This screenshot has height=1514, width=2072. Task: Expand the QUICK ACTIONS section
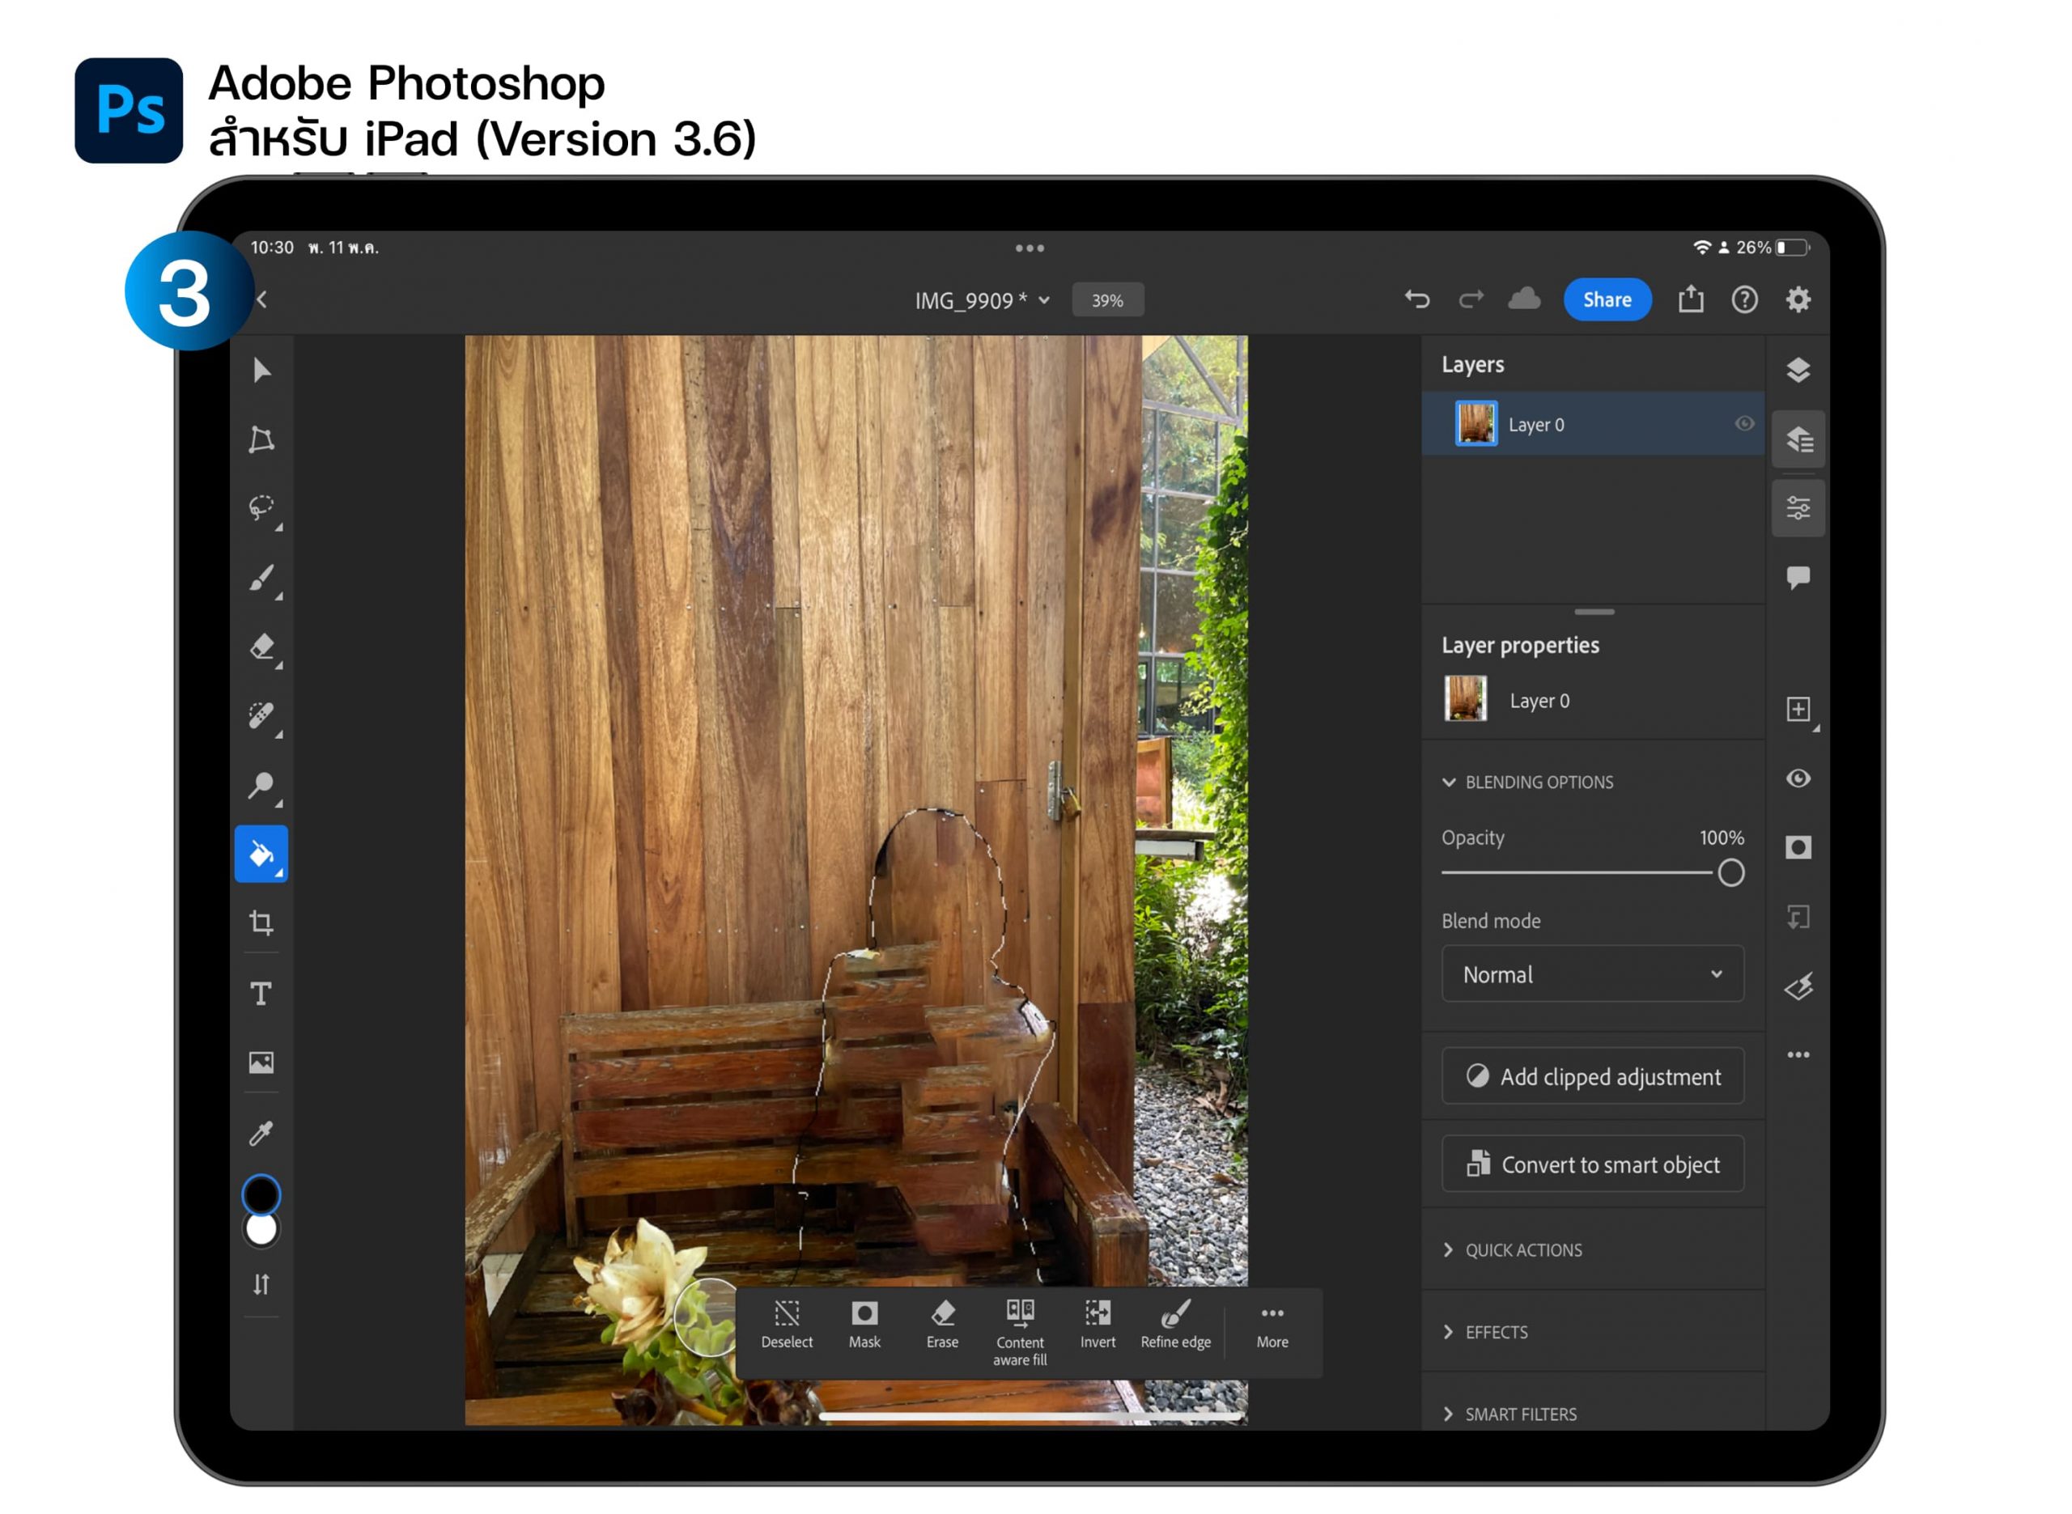coord(1523,1251)
